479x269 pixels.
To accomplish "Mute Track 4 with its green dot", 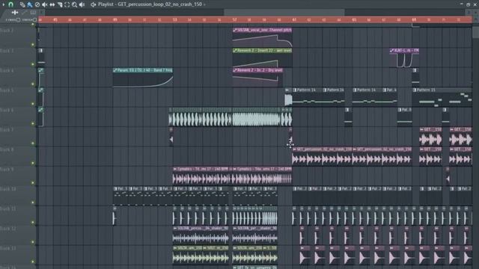I will click(33, 84).
